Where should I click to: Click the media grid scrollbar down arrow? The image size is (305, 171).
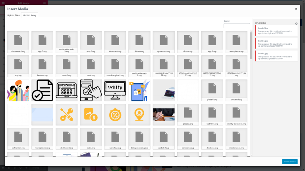(x=251, y=155)
